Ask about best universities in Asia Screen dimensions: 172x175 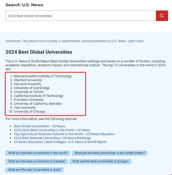[x=34, y=170]
